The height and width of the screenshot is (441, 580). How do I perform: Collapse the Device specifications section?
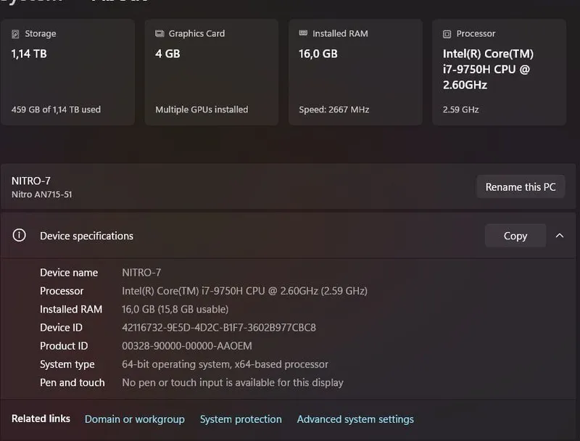(x=560, y=236)
